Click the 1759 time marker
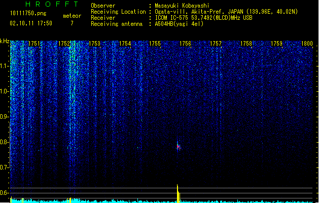Viewport: 319px width, 203px height. 276,44
